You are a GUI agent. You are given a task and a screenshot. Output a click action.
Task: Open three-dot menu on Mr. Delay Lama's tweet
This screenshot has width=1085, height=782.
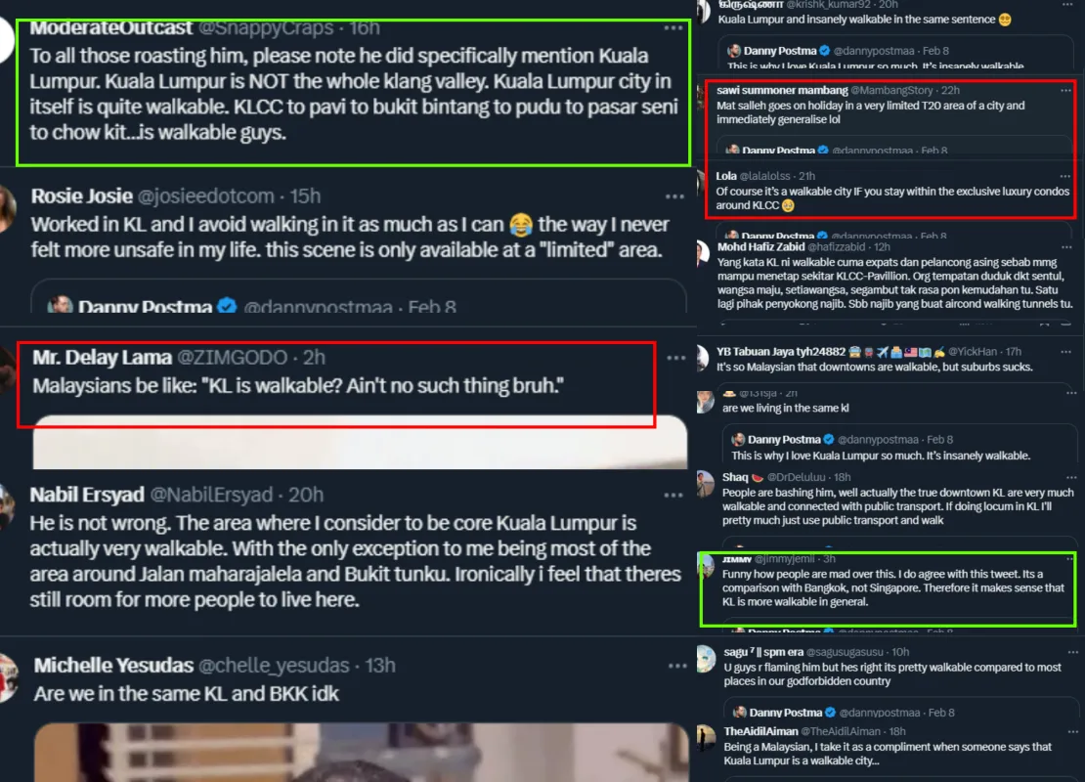[x=675, y=358]
